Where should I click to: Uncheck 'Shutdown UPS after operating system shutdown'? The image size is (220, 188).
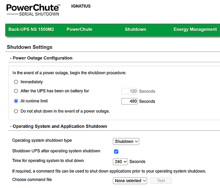coord(116,152)
